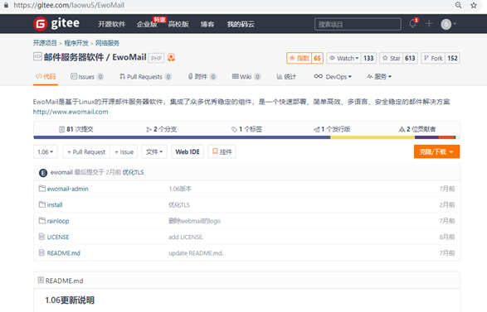
Task: Click the 133 watchers count
Action: (368, 58)
